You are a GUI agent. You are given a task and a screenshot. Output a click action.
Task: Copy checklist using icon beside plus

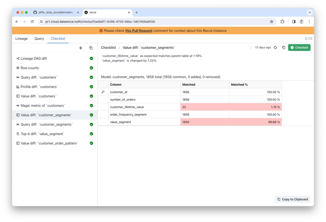[x=91, y=48]
